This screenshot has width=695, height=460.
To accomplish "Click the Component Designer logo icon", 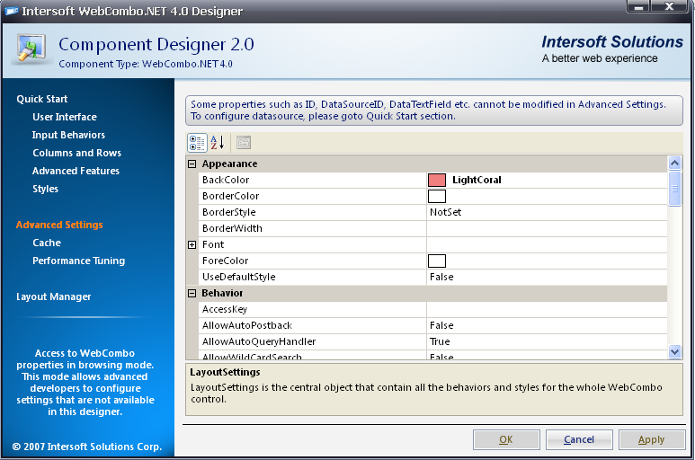I will [31, 49].
